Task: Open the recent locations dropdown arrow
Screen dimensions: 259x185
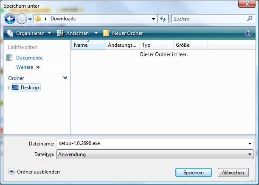Action: pos(30,19)
